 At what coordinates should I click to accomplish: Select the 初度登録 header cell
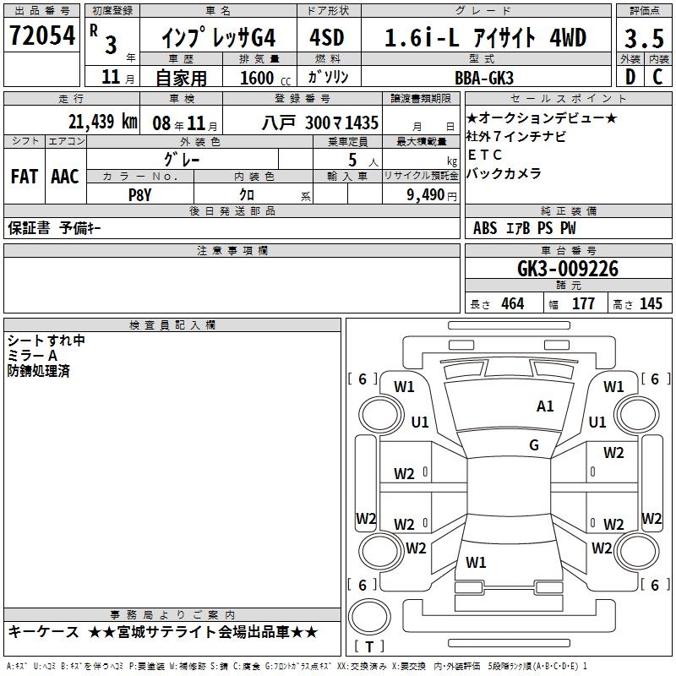tap(112, 11)
